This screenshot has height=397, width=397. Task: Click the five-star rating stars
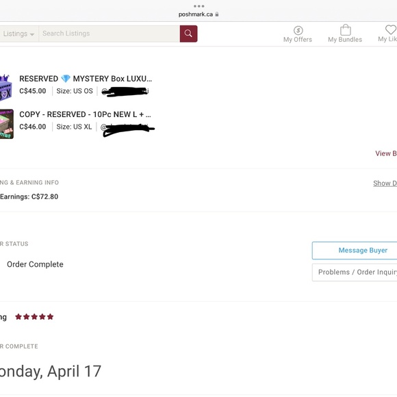pos(34,317)
